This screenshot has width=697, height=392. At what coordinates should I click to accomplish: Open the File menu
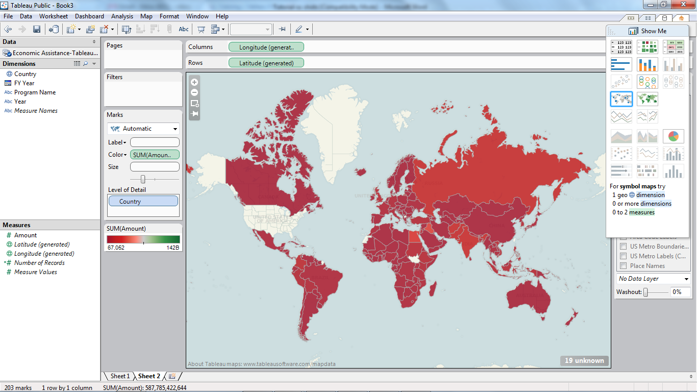[8, 16]
